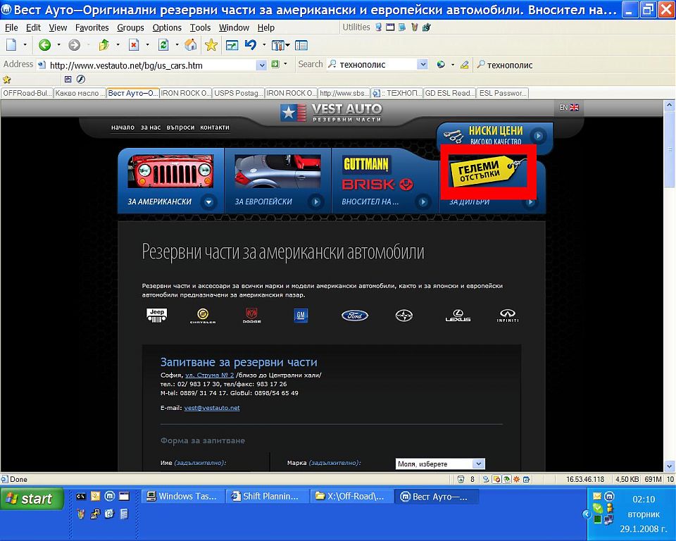
Task: Open the Groups menu
Action: point(131,27)
